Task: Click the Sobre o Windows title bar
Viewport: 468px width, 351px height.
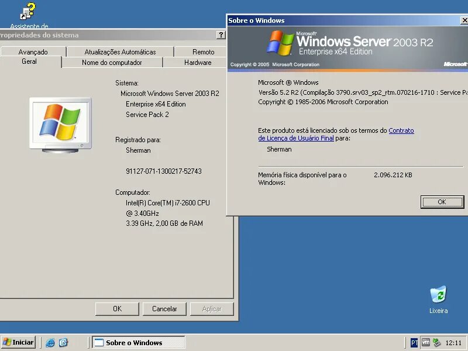Action: [343, 20]
